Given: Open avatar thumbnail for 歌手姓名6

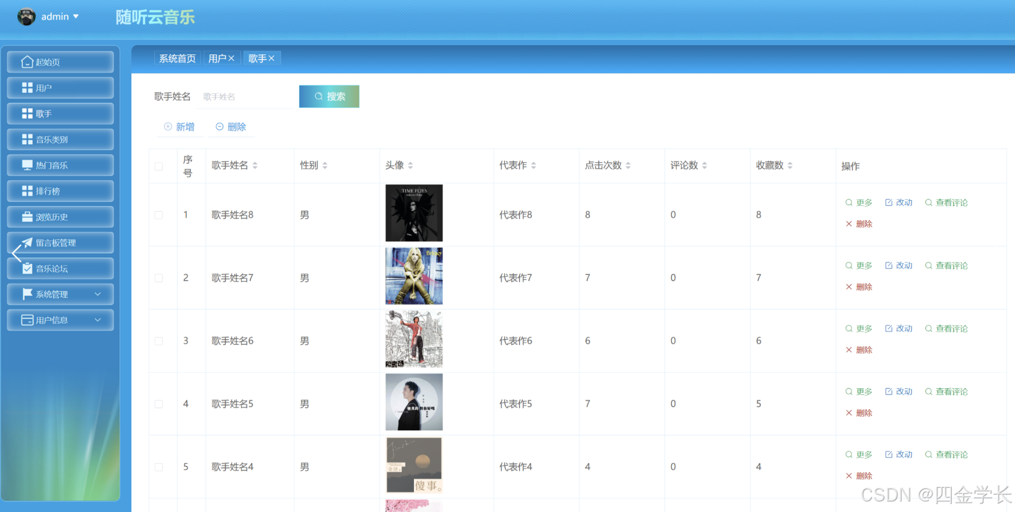Looking at the screenshot, I should tap(414, 339).
